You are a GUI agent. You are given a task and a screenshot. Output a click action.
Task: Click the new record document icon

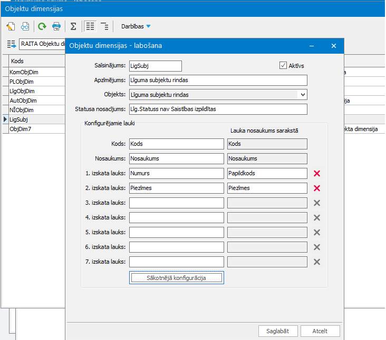pyautogui.click(x=11, y=26)
